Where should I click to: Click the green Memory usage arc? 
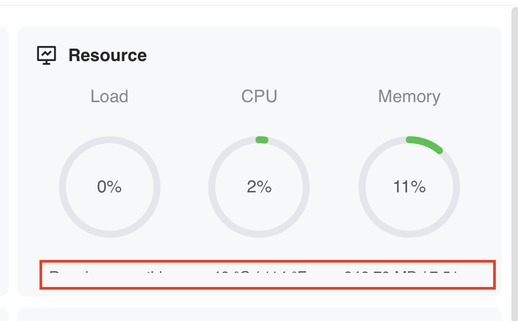tap(424, 144)
